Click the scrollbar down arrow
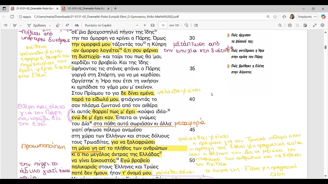This screenshot has height=184, width=328. [325, 176]
